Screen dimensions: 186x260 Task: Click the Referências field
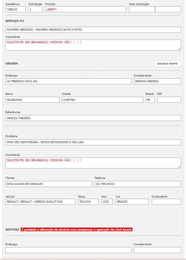(x=93, y=118)
